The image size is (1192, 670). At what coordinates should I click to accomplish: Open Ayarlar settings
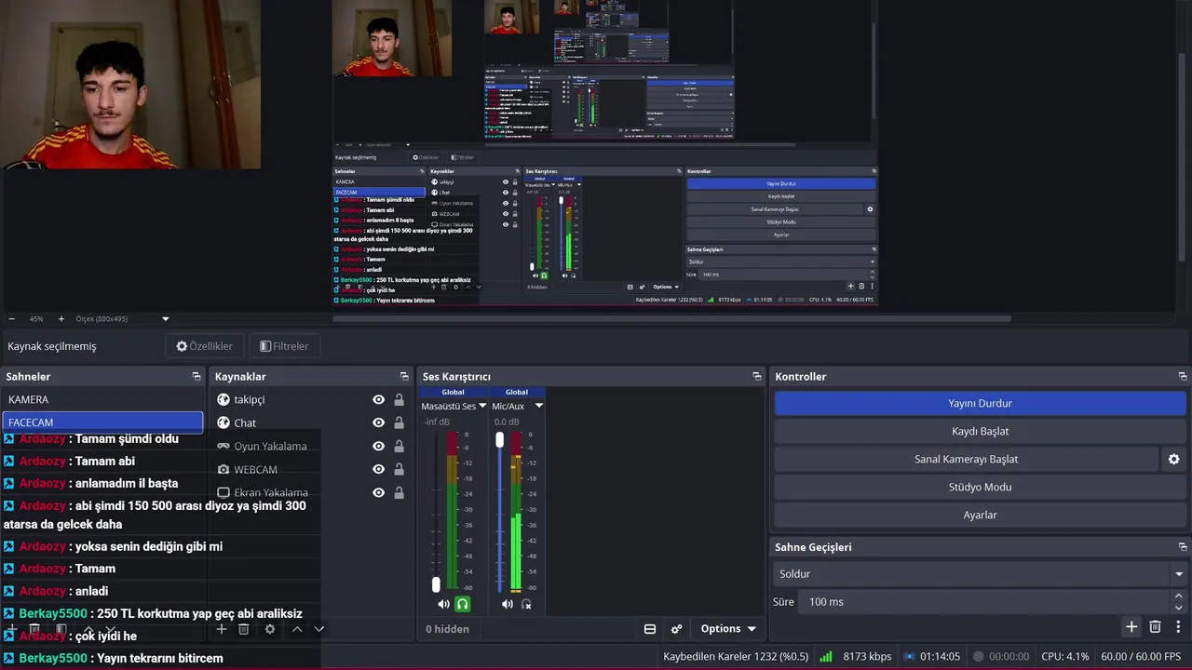[x=980, y=515]
